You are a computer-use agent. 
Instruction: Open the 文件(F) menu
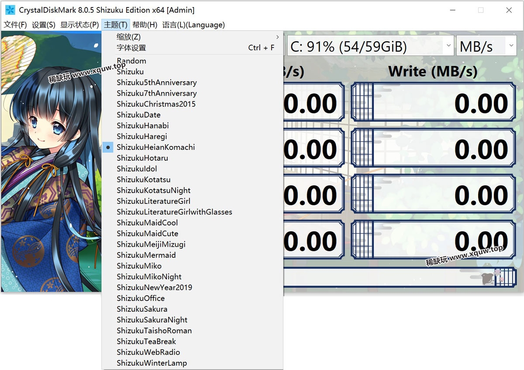click(15, 25)
